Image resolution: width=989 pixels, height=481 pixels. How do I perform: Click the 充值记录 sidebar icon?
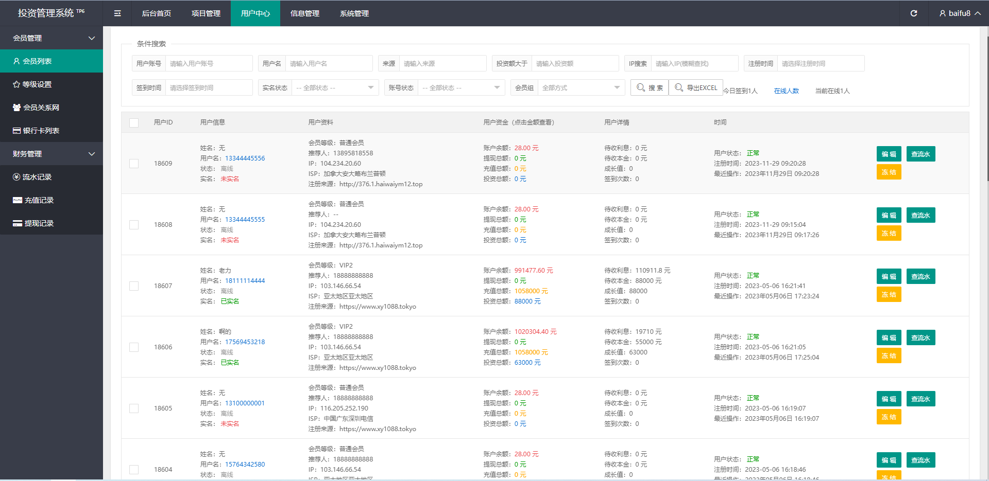pos(17,200)
